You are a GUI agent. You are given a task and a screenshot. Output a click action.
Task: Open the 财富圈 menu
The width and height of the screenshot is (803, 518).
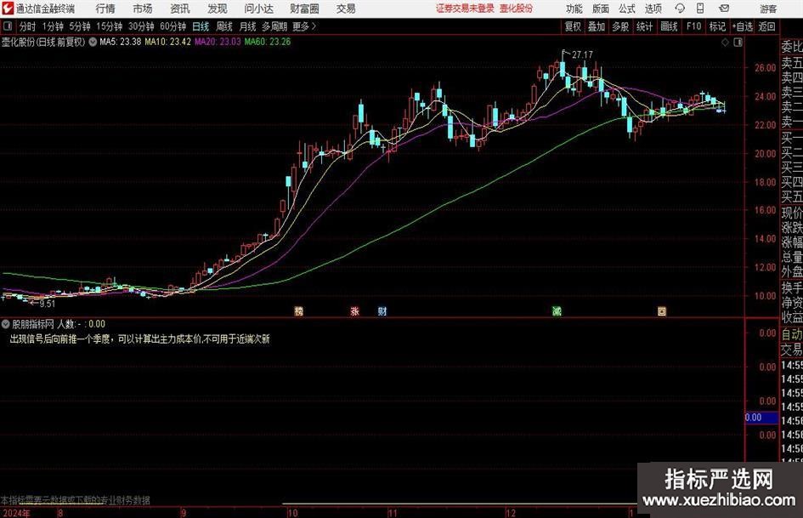[x=304, y=9]
